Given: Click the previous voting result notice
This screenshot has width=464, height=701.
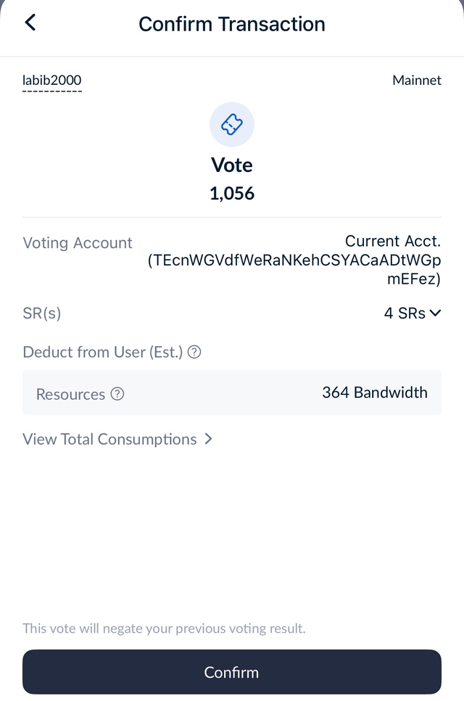Looking at the screenshot, I should click(164, 628).
